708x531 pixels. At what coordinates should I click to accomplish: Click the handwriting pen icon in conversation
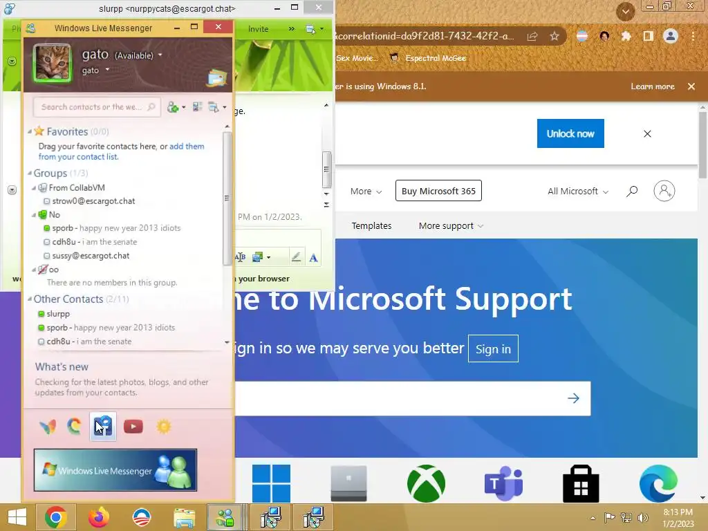296,257
